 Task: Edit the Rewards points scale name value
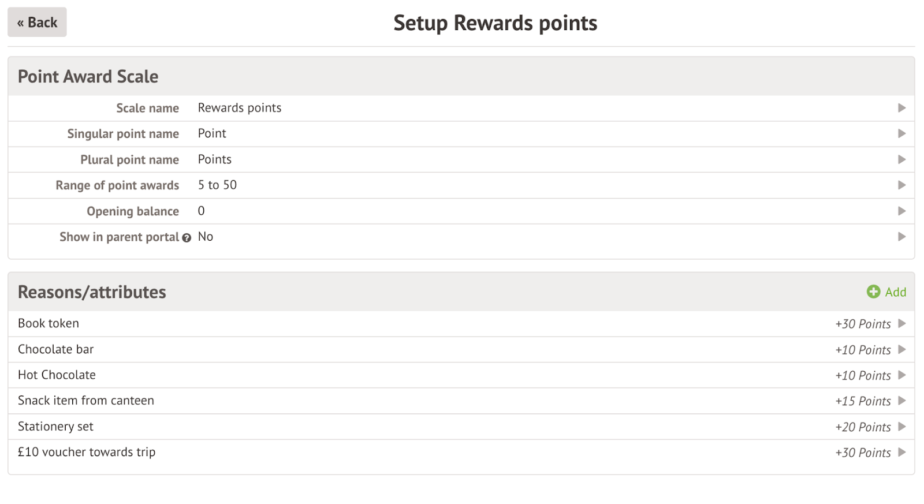tap(240, 108)
